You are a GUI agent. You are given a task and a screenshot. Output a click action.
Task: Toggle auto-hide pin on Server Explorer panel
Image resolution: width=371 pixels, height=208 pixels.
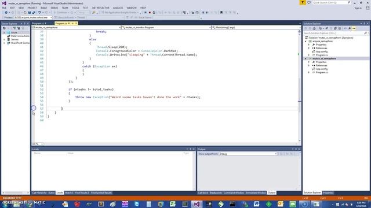coord(24,24)
